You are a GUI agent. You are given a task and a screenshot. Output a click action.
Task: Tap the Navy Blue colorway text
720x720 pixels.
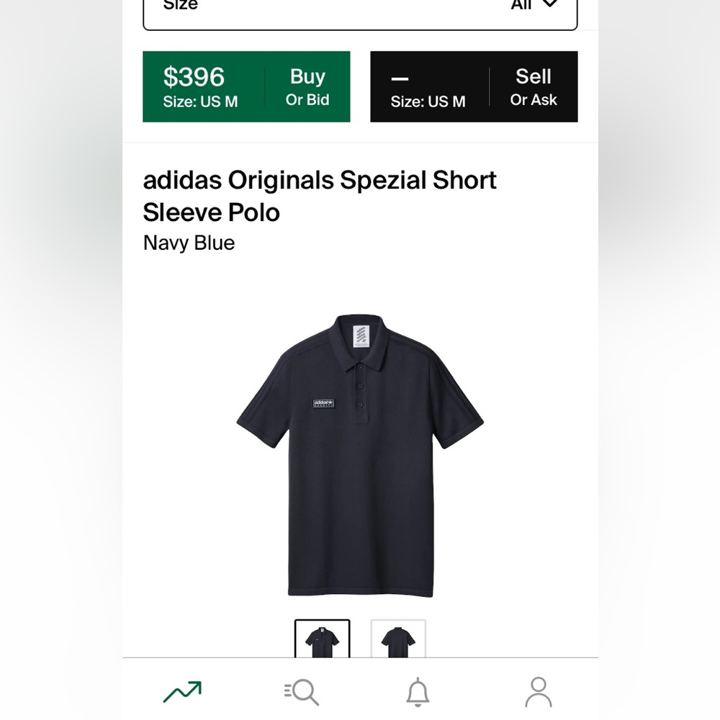point(188,243)
